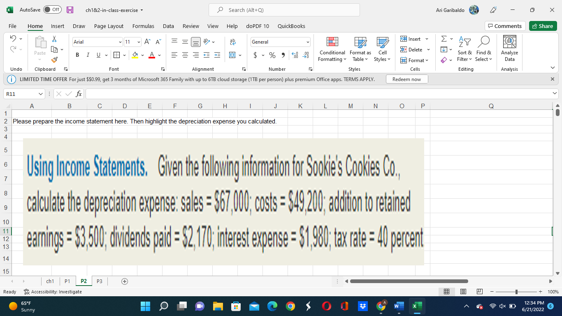562x316 pixels.
Task: Switch to Page Layout view icon
Action: click(x=463, y=292)
